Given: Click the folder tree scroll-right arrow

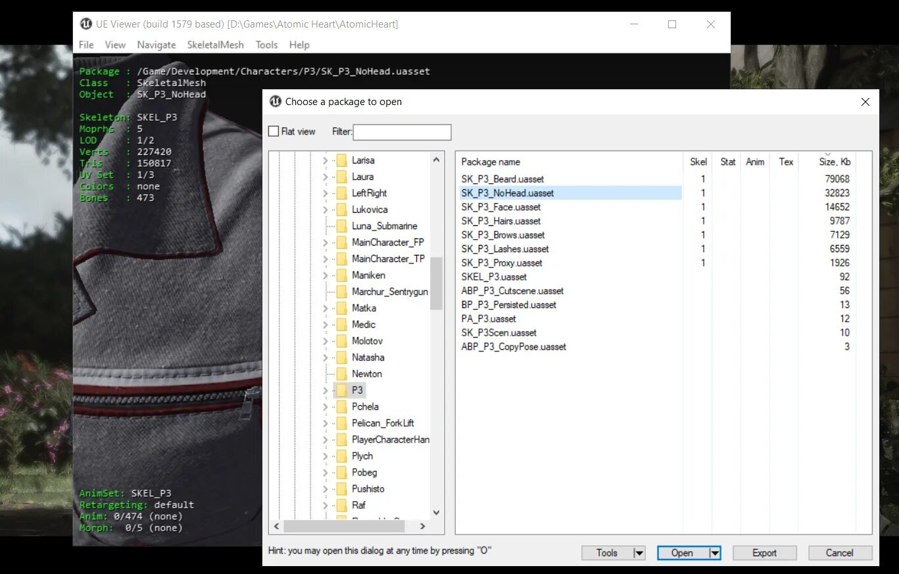Looking at the screenshot, I should click(422, 526).
